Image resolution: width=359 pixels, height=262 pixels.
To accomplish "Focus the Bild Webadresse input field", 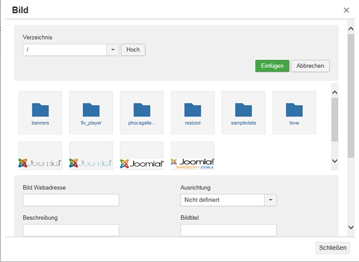I will [x=71, y=200].
